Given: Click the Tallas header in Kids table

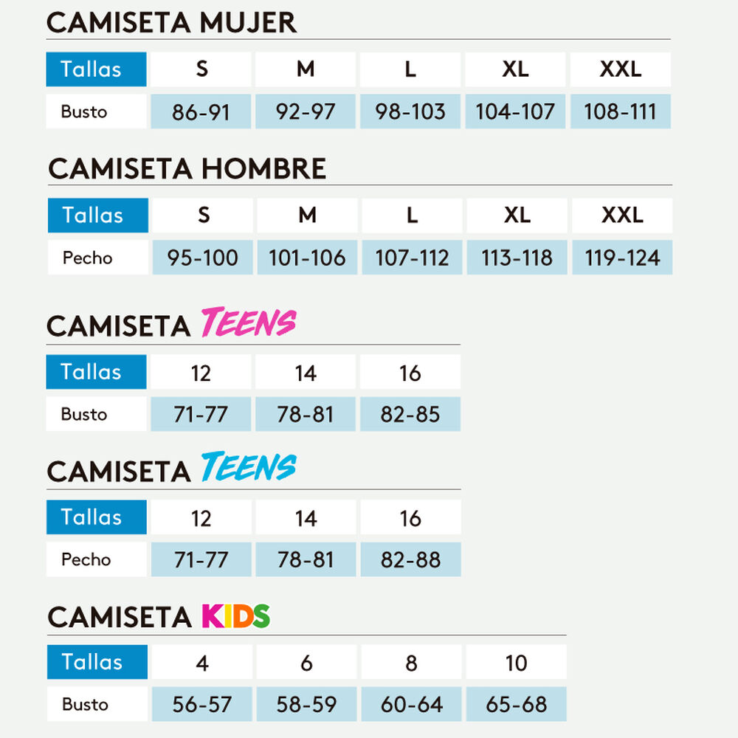Looking at the screenshot, I should click(x=97, y=662).
